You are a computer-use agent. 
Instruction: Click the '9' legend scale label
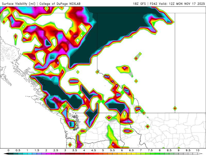179,150
